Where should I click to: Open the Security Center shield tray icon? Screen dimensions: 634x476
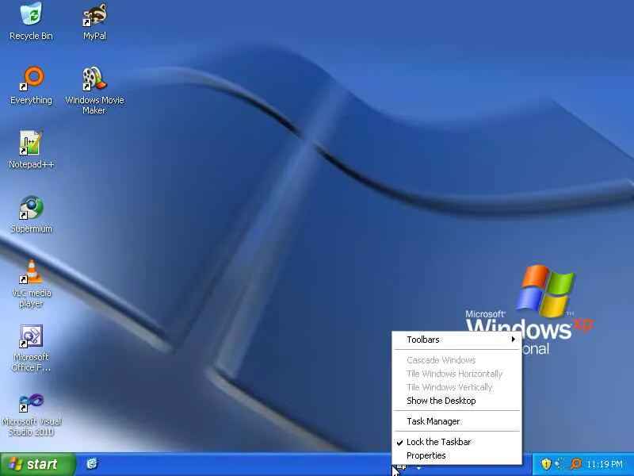click(546, 464)
